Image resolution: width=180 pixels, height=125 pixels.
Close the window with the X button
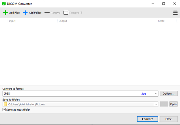coord(175,4)
